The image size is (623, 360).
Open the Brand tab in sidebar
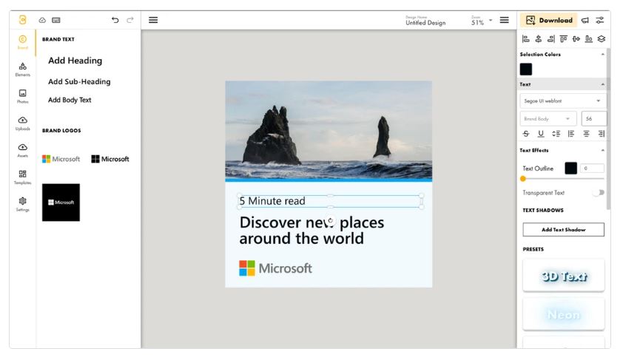click(23, 41)
